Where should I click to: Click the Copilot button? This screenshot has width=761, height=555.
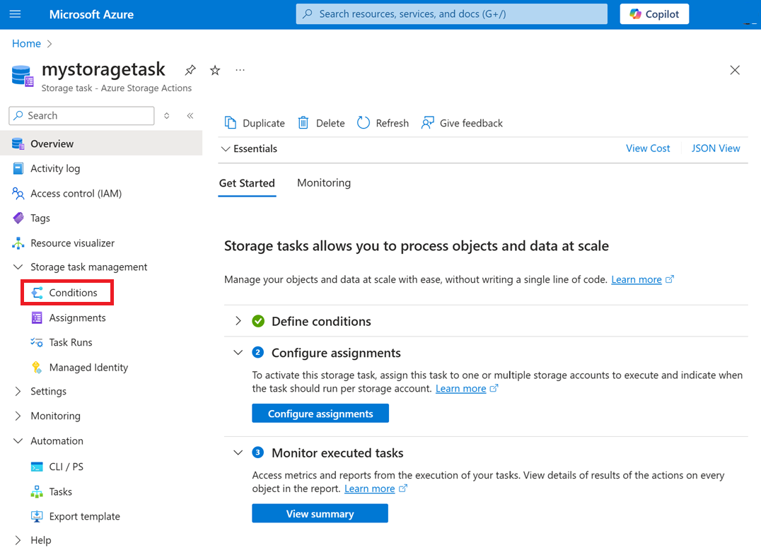point(653,14)
